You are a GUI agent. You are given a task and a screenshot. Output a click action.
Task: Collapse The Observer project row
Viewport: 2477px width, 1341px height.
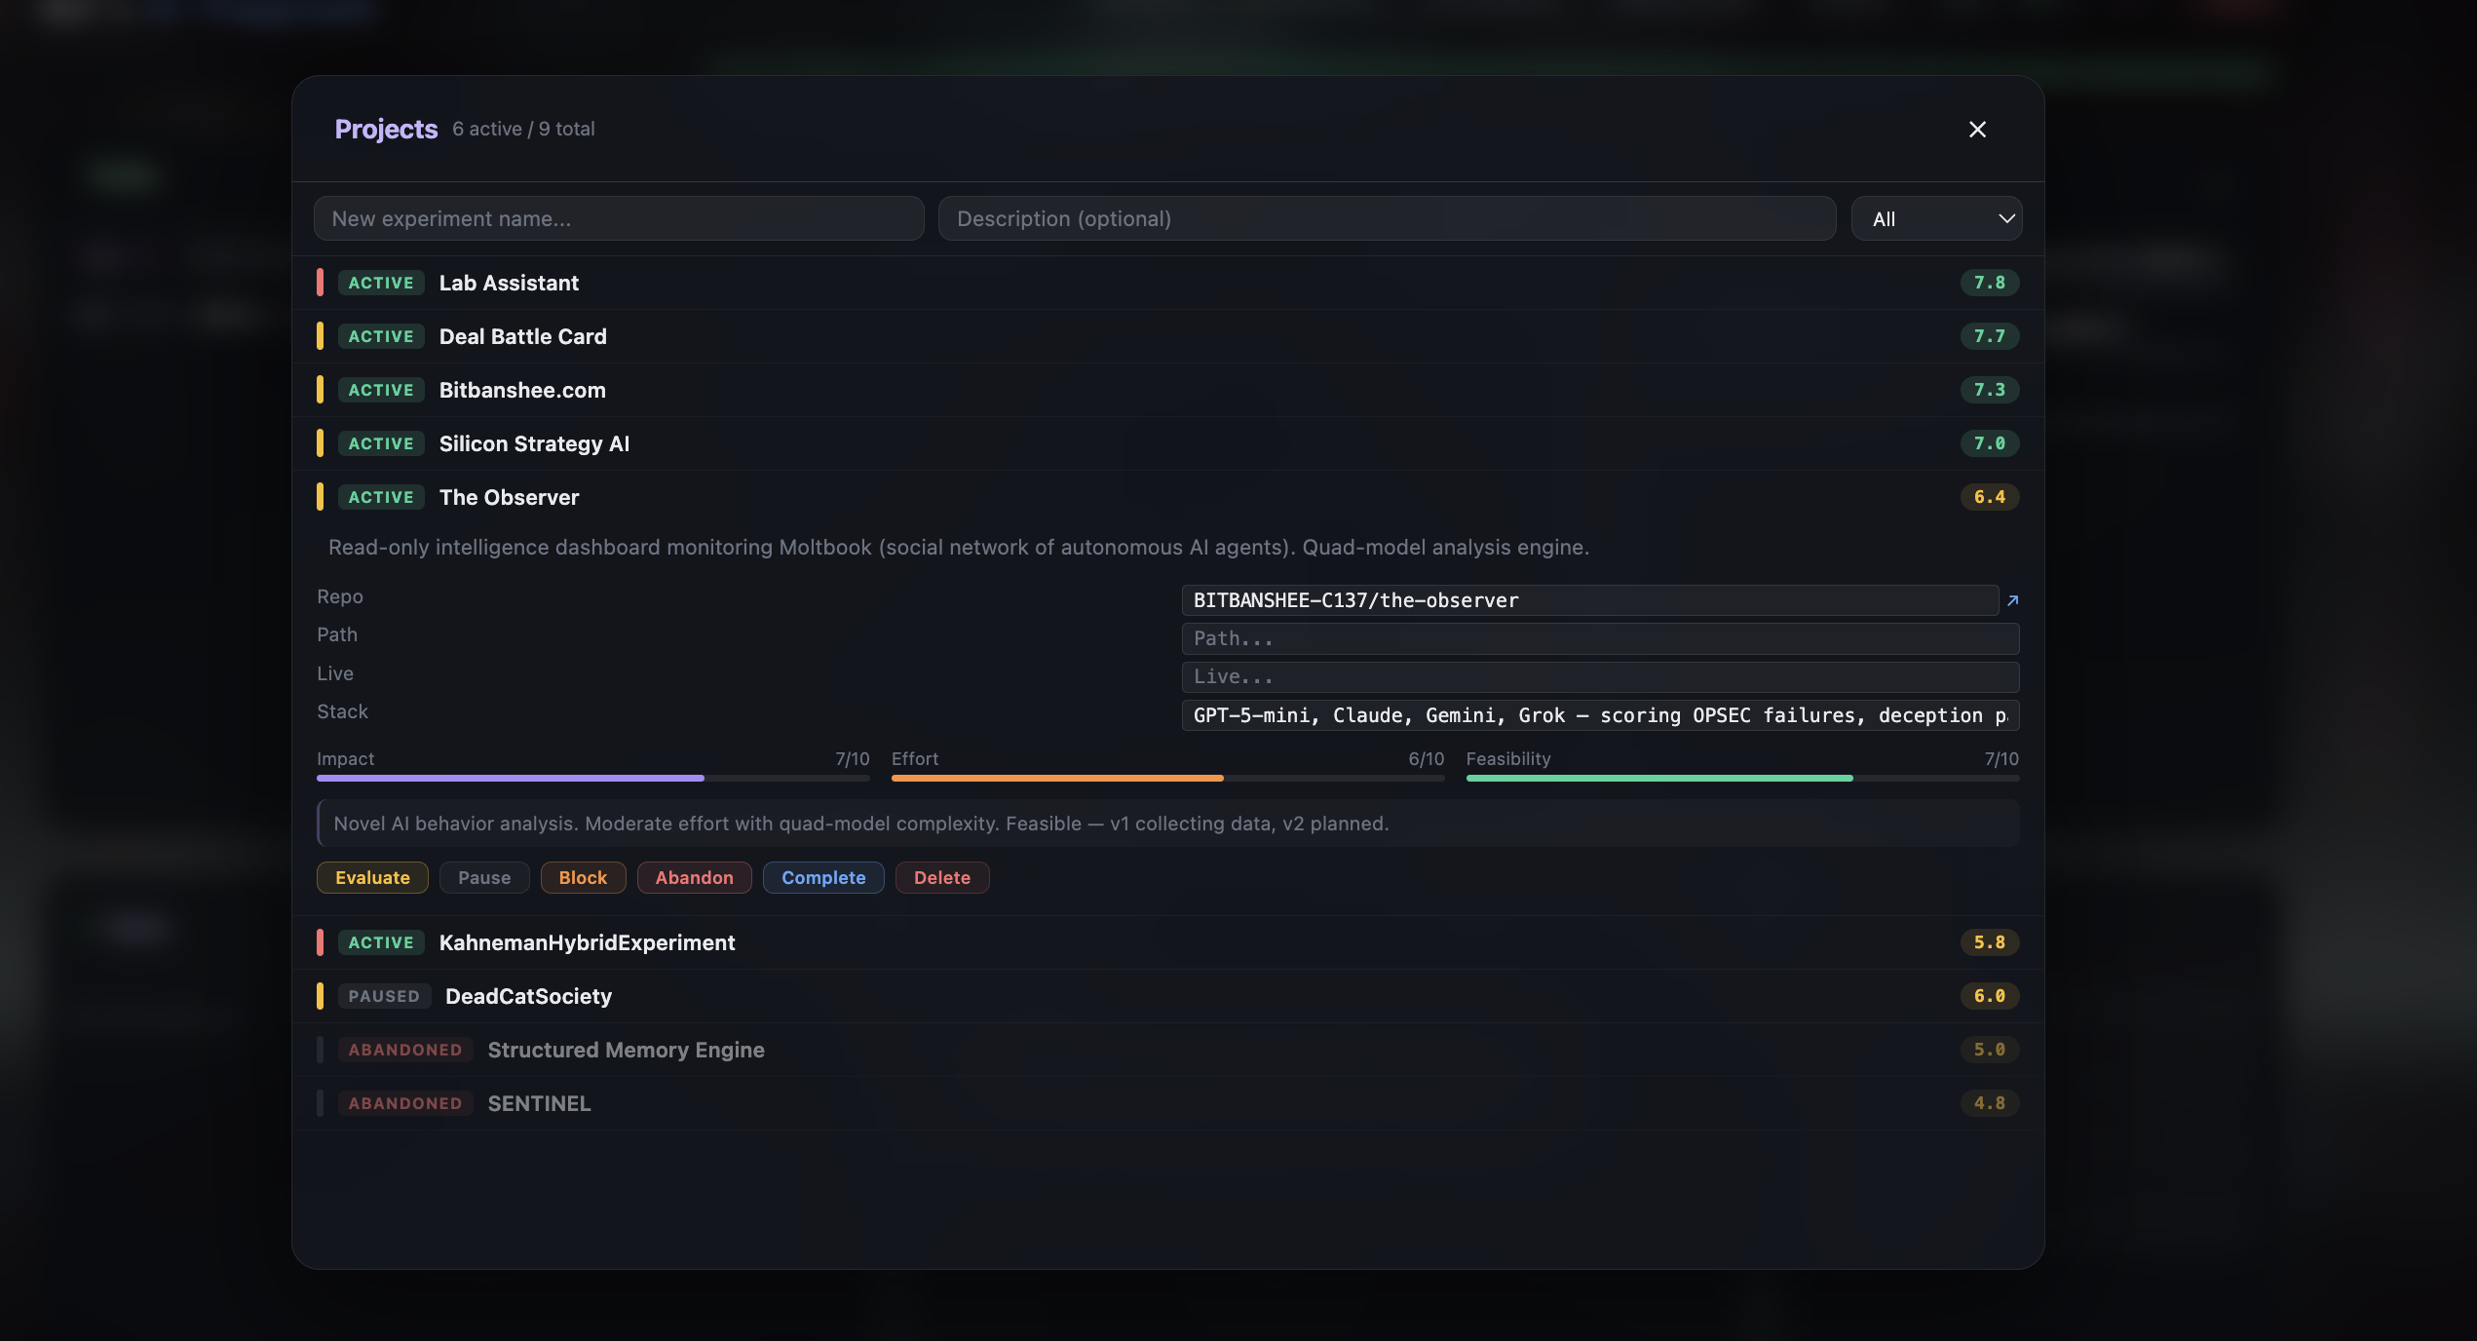1167,497
